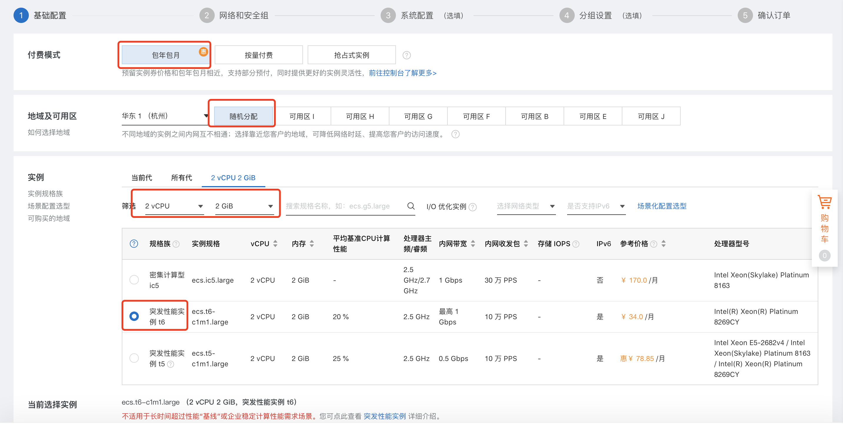Sort table by 内网收发包 column arrows

pyautogui.click(x=526, y=244)
